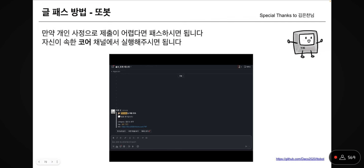This screenshot has width=364, height=168.
Task: Go to the previous slide arrow
Action: point(39,162)
